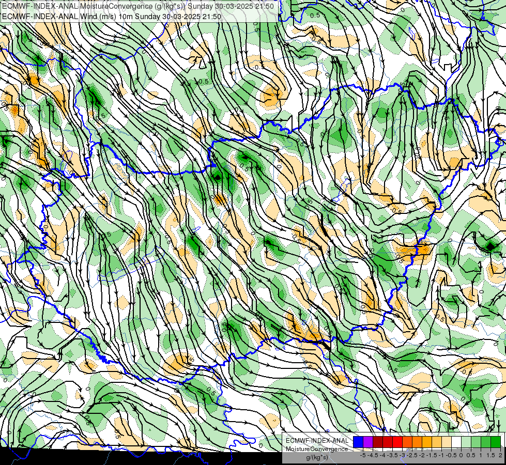Viewport: 506px width, 465px height.
Task: Click the white swatch between -0.5 and 0
Action: tap(456, 442)
